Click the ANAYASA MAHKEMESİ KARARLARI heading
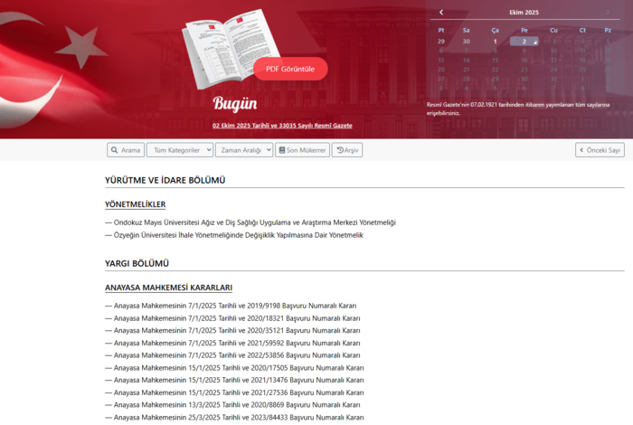The image size is (633, 425). click(x=168, y=288)
